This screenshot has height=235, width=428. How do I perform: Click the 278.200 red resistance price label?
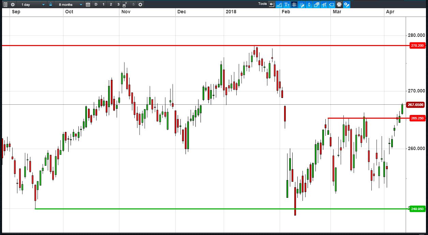417,46
